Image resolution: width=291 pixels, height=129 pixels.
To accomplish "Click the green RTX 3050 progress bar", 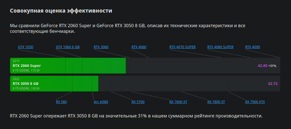I will click(54, 84).
